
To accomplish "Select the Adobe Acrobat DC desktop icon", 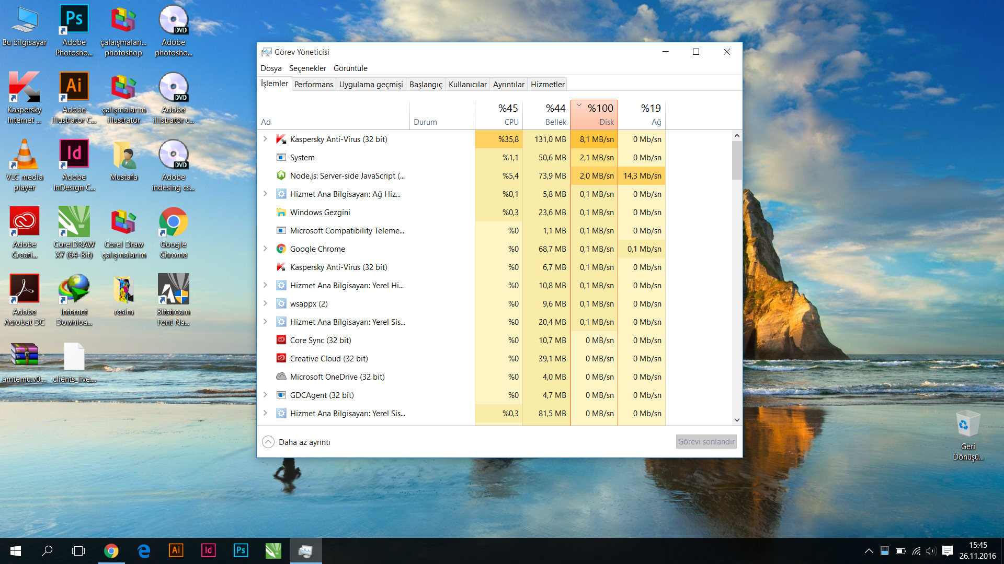I will 24,300.
